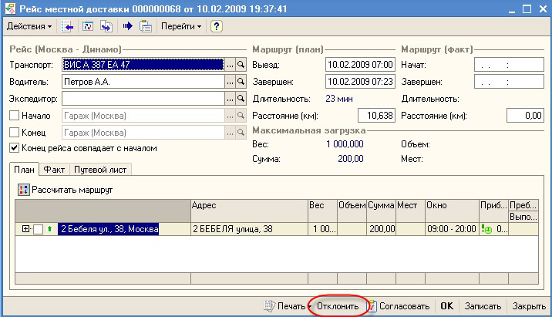
Task: Open the Действия dropdown menu
Action: click(29, 27)
